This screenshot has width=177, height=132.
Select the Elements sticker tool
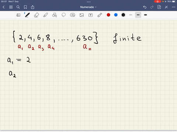tap(73, 15)
